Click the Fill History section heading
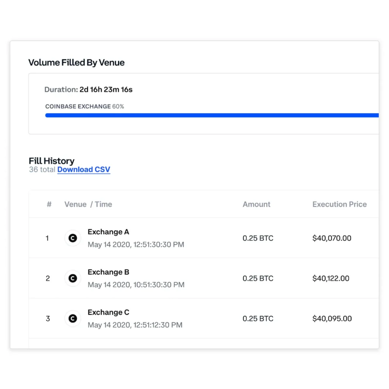Image resolution: width=389 pixels, height=389 pixels. (51, 161)
